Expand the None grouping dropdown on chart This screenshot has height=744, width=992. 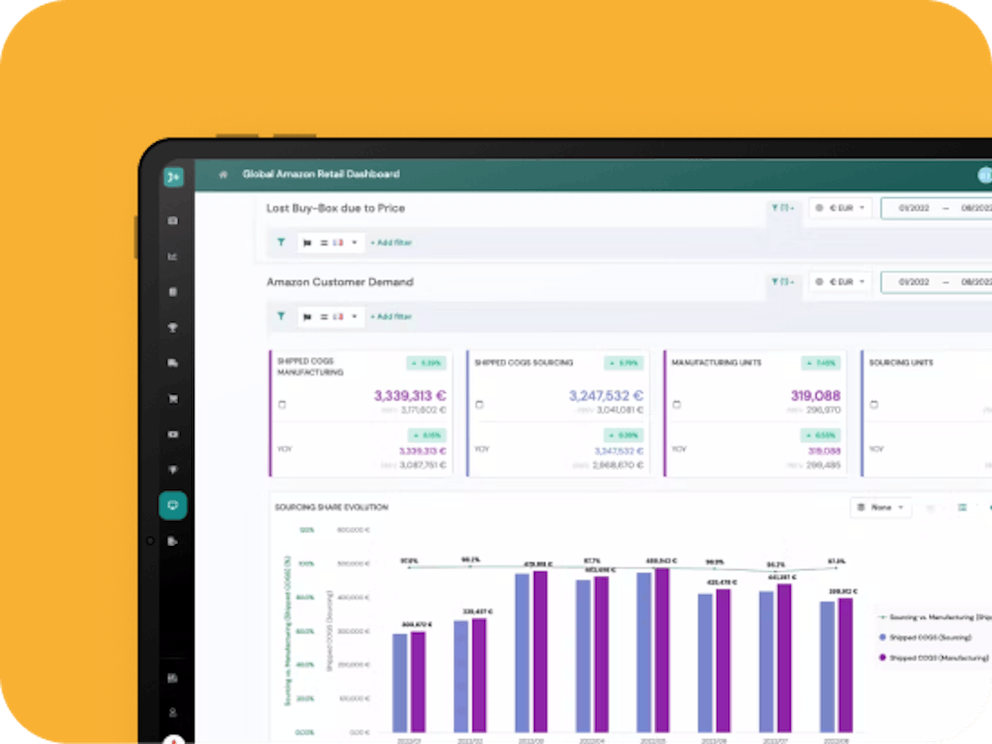pyautogui.click(x=880, y=508)
